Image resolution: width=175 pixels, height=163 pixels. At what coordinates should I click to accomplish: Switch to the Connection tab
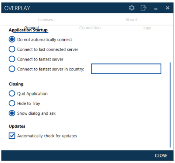click(90, 28)
